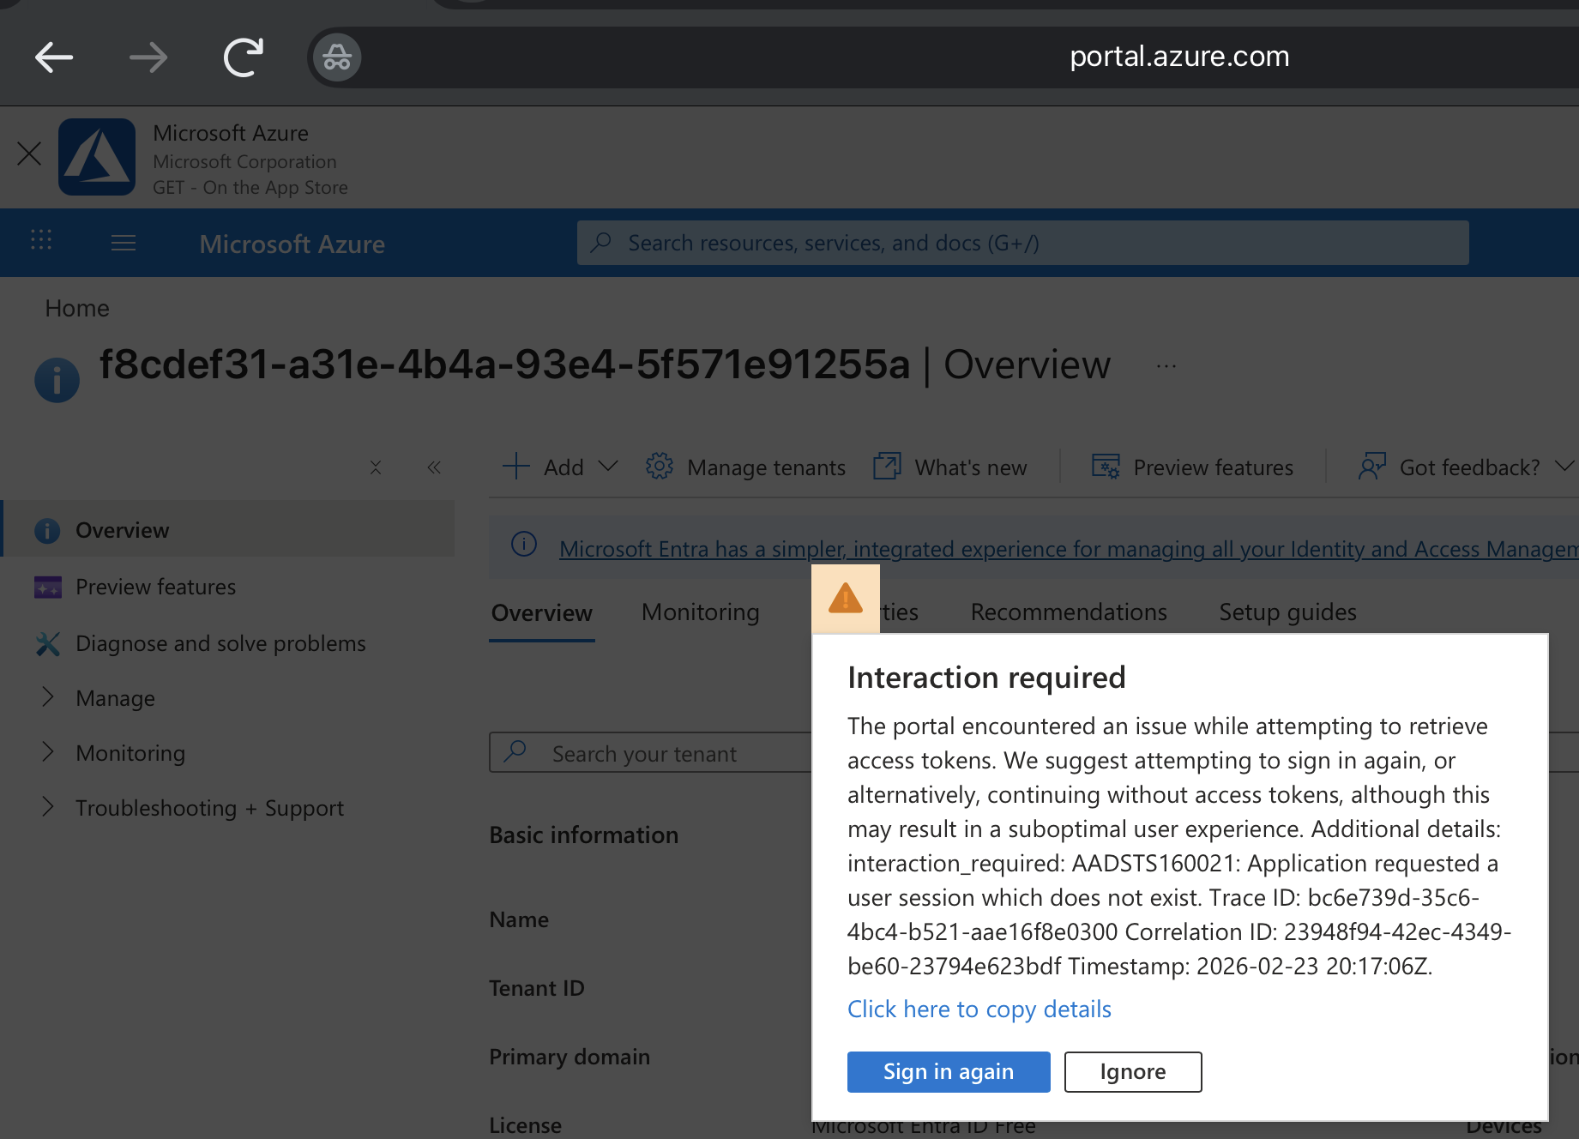
Task: Click the portal.azure.com address bar
Action: [x=1178, y=57]
